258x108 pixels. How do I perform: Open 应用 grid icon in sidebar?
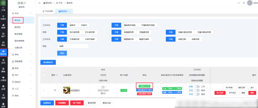[x=3, y=87]
